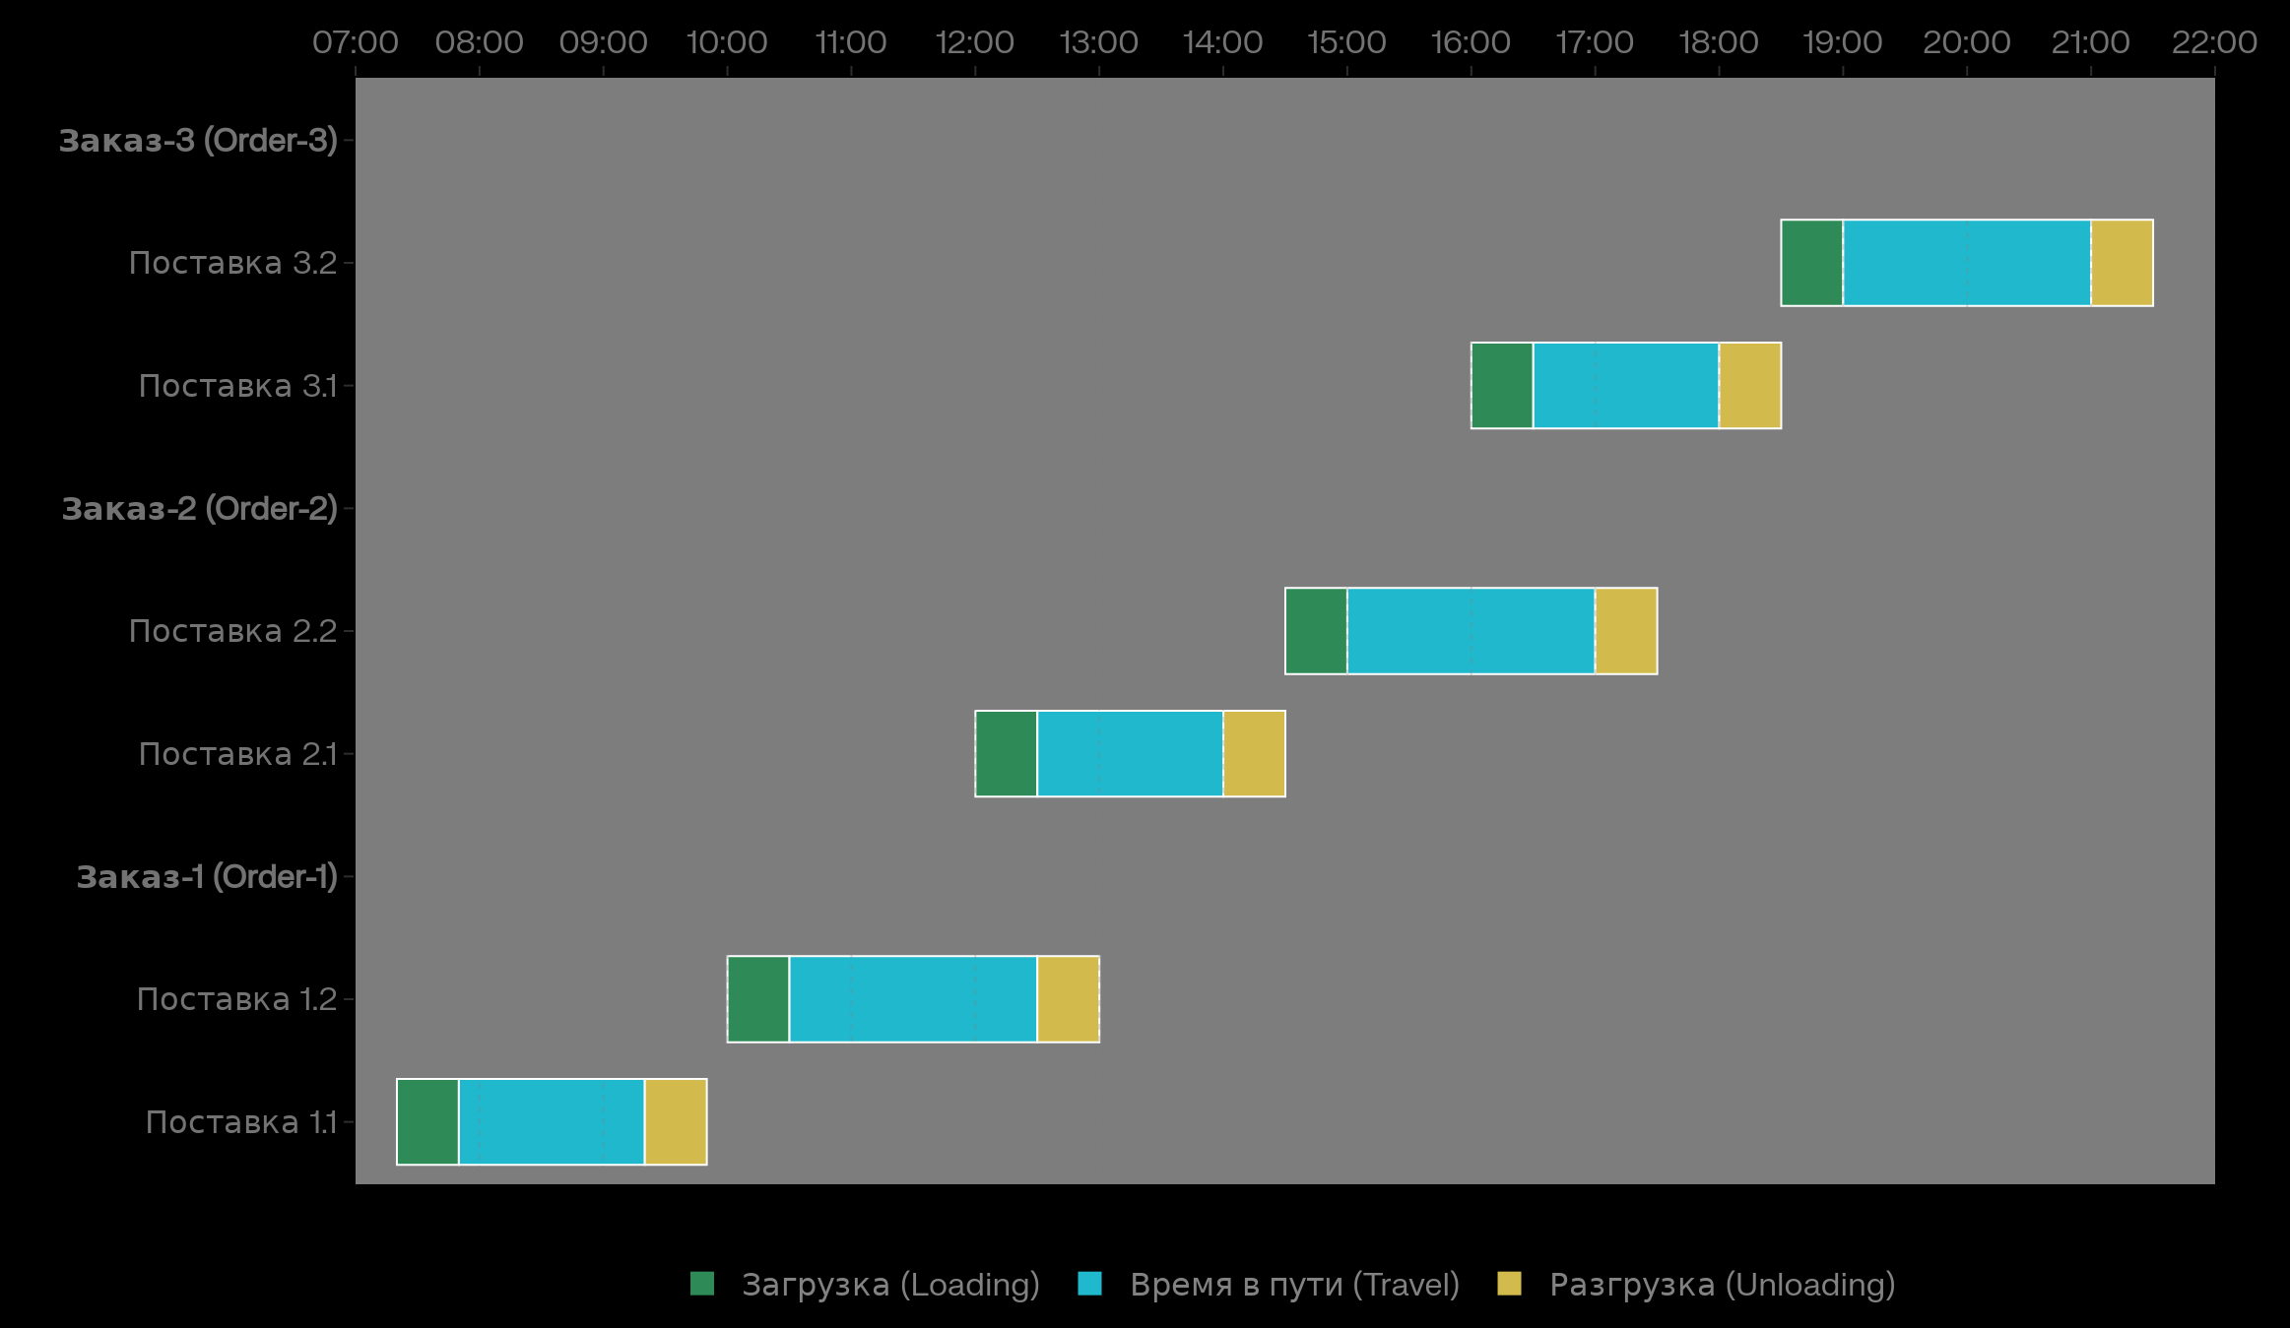The height and width of the screenshot is (1328, 2290).
Task: Click the green Loading legend swatch
Action: [702, 1284]
